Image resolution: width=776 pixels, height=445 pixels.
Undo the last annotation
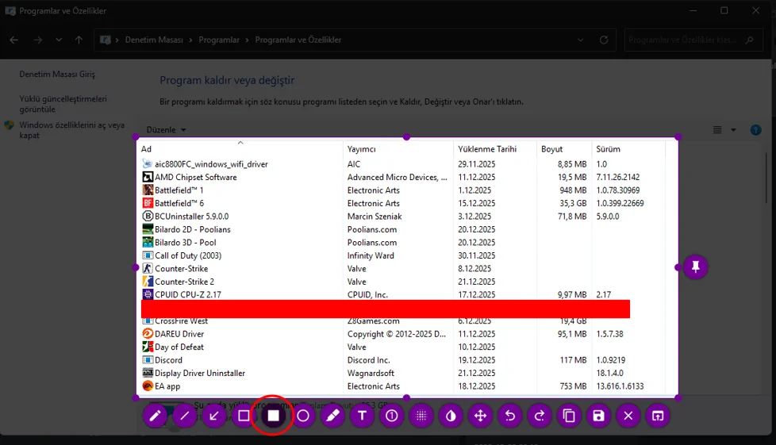509,416
